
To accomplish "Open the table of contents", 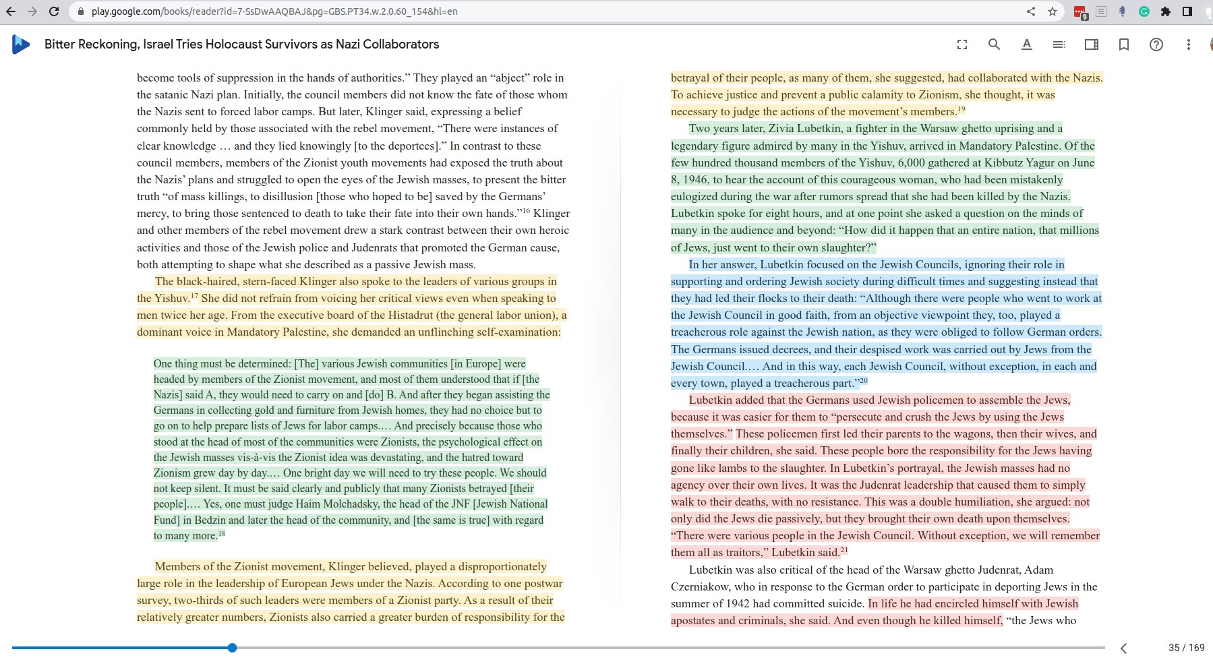I will tap(1059, 44).
